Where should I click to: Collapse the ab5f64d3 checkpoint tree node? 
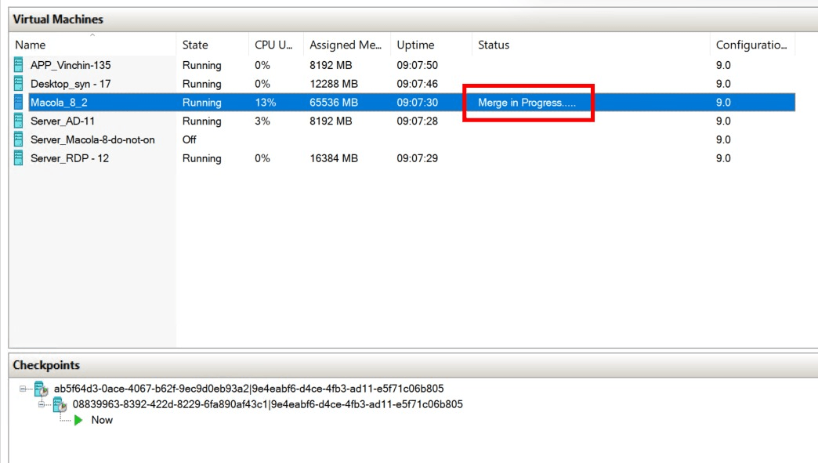(23, 389)
